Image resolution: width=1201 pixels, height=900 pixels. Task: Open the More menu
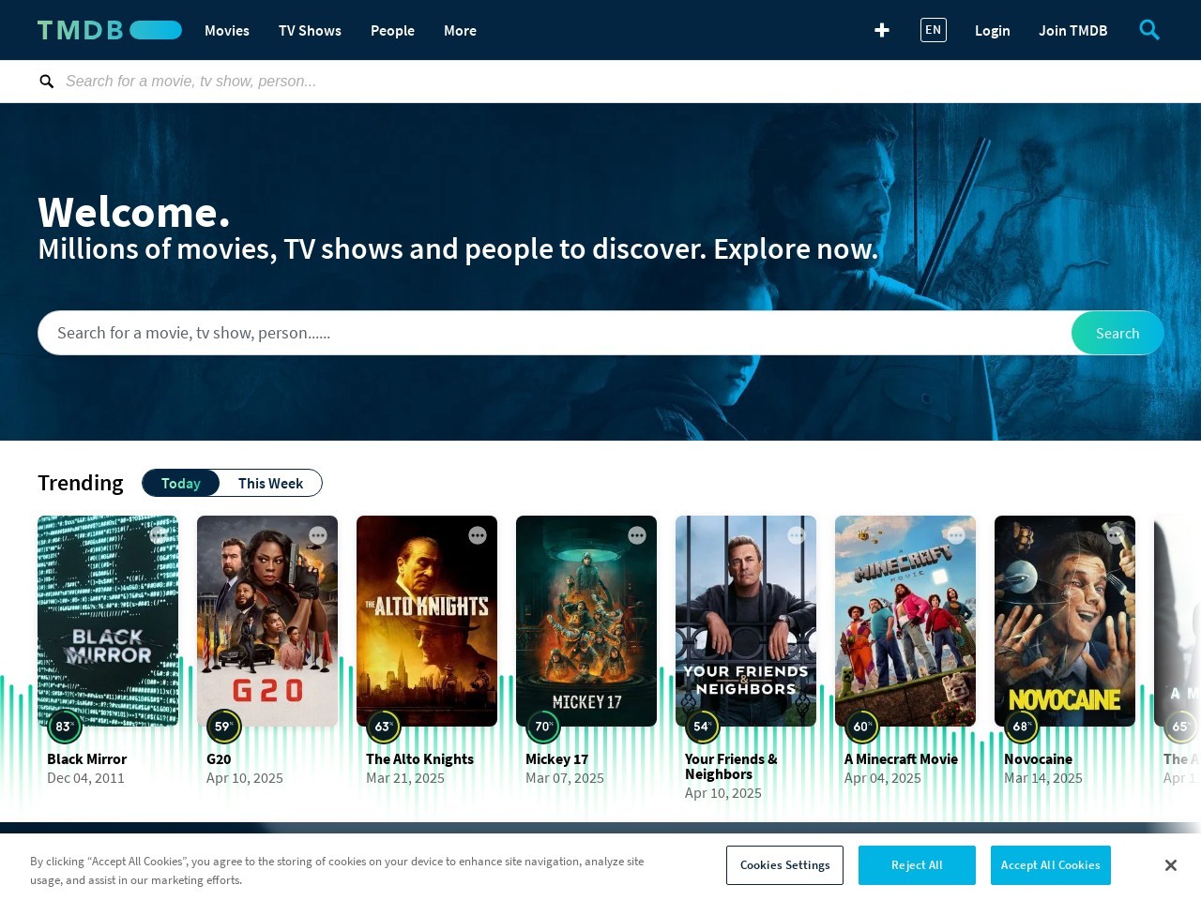tap(460, 30)
